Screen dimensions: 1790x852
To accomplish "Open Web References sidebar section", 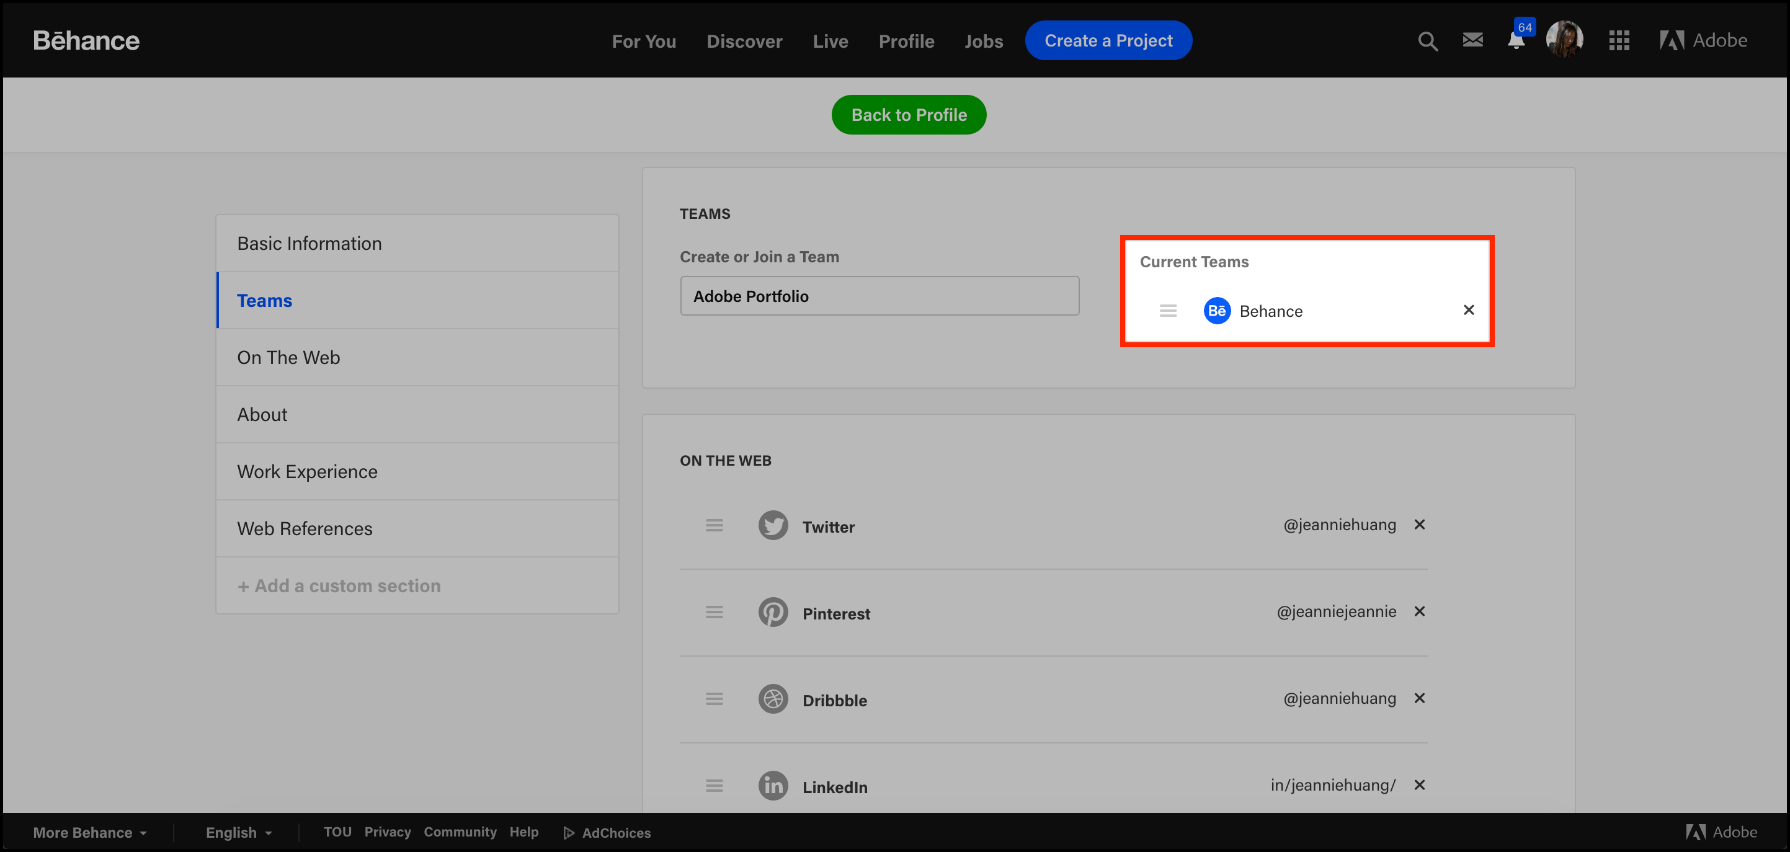I will tap(304, 528).
